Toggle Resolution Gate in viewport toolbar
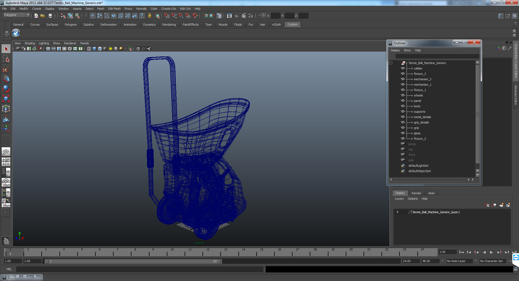 tap(59, 49)
